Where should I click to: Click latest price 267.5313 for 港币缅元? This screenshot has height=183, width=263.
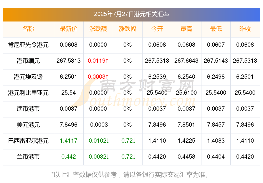[69, 61]
